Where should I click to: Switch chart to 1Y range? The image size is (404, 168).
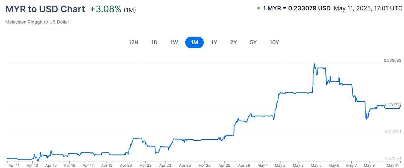tap(214, 42)
